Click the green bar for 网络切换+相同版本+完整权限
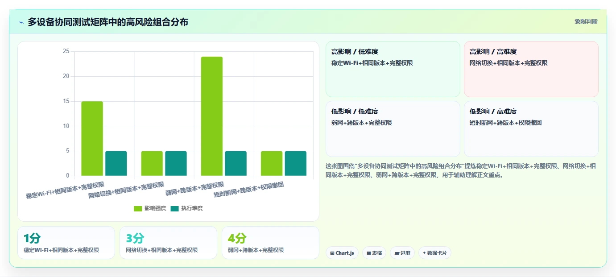Screen dimensions: 616x277 pos(152,163)
